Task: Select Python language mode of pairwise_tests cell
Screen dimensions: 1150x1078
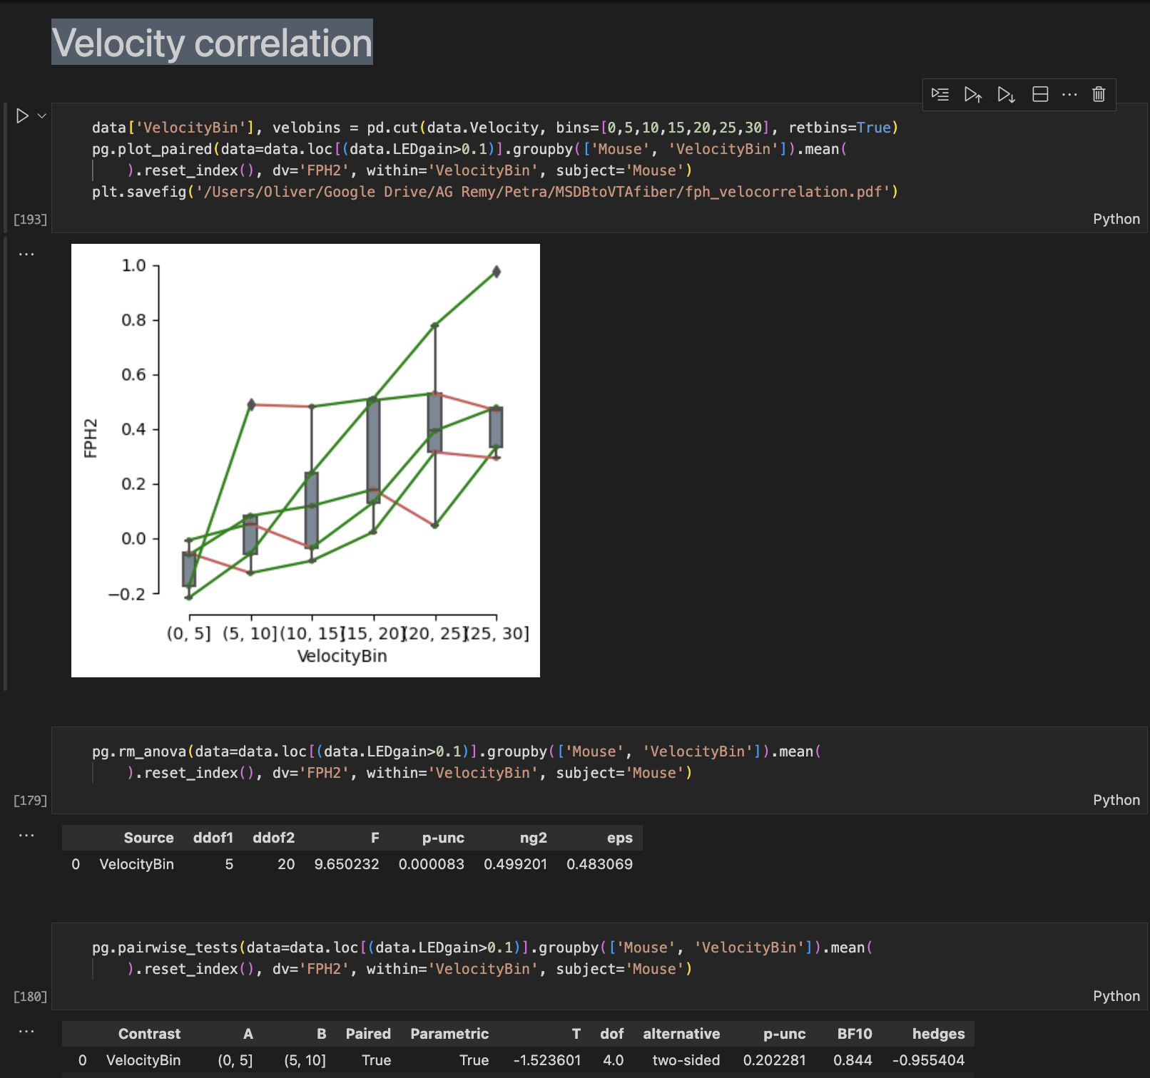Action: tap(1116, 996)
